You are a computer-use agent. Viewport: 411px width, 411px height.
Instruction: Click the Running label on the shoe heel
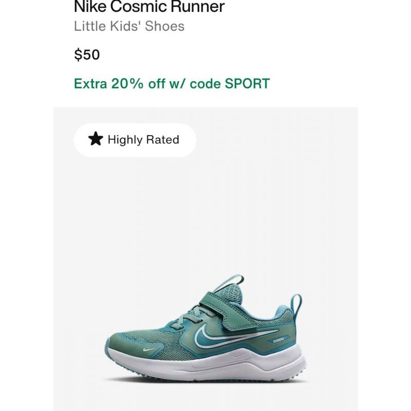coord(278,341)
